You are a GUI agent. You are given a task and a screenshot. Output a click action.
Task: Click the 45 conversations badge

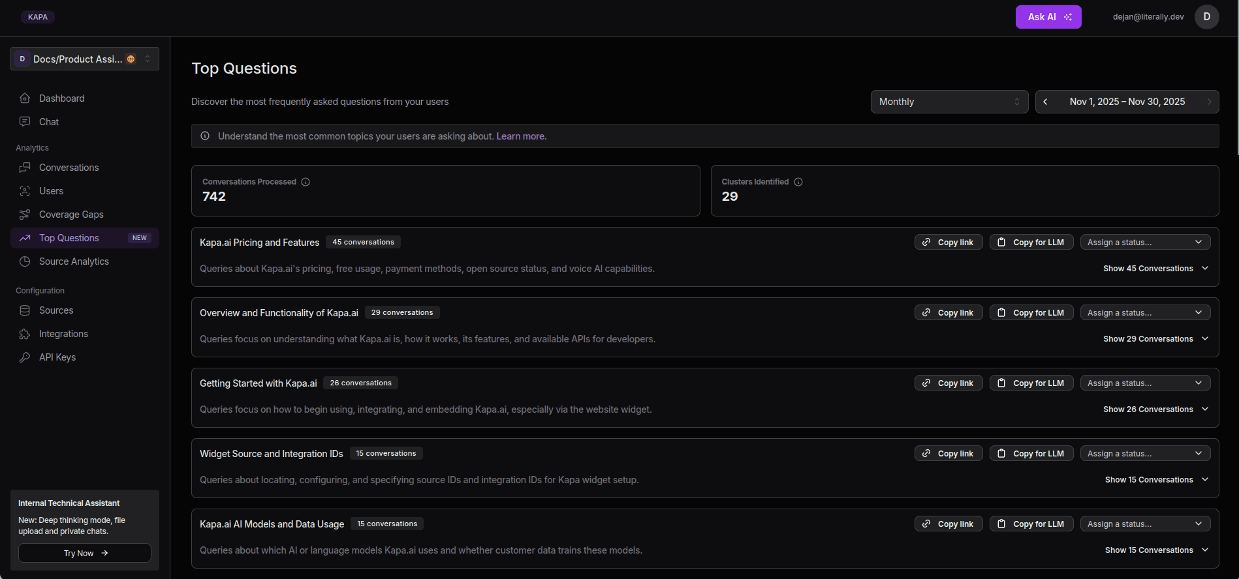pyautogui.click(x=363, y=242)
